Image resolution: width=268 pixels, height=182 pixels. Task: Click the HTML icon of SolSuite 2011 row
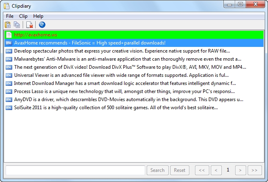[9, 108]
